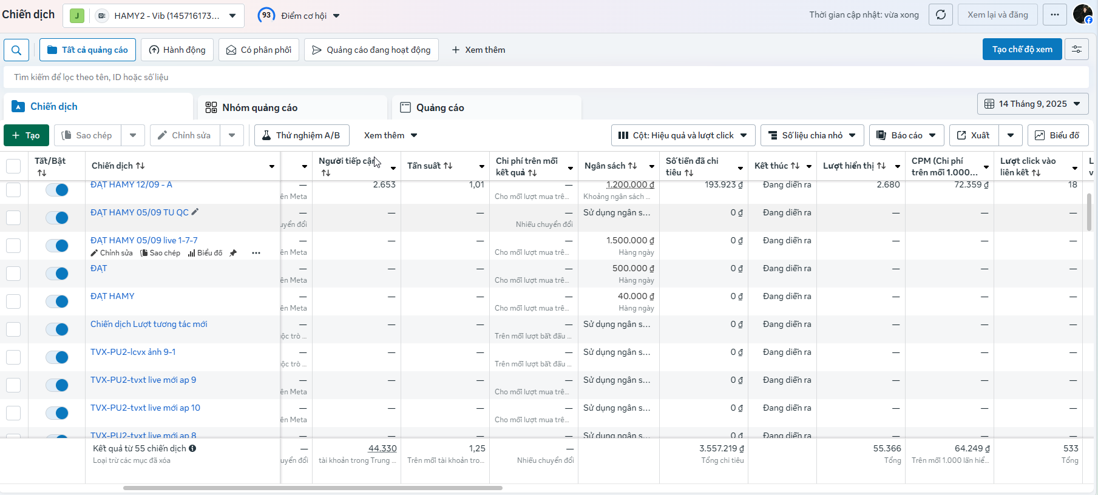The height and width of the screenshot is (495, 1098).
Task: Refresh data with the reload icon
Action: pyautogui.click(x=941, y=15)
